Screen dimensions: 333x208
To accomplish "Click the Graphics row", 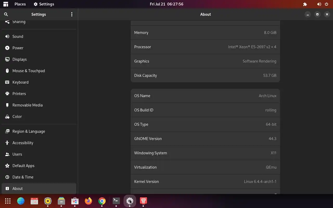I will tap(205, 61).
